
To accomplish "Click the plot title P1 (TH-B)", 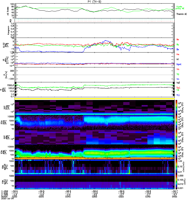I will (94, 2).
